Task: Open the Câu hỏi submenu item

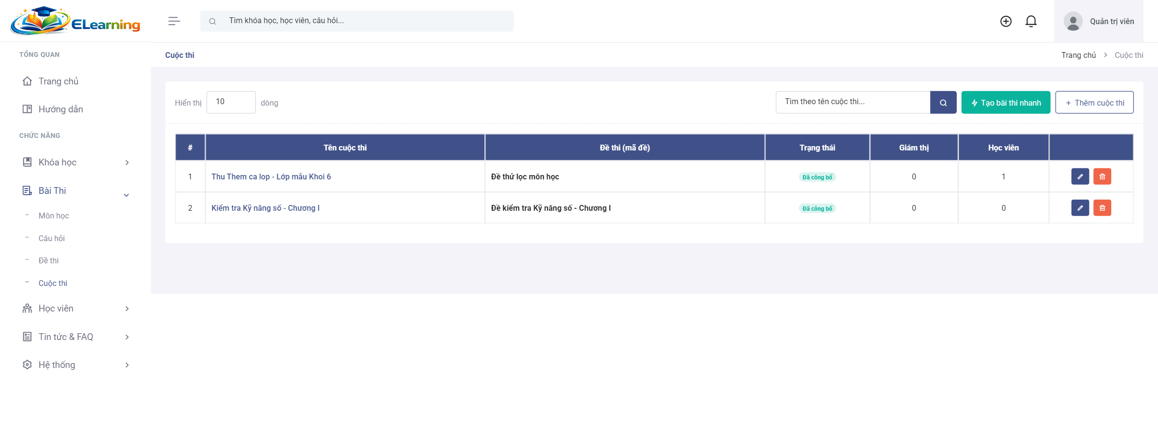Action: pos(52,238)
